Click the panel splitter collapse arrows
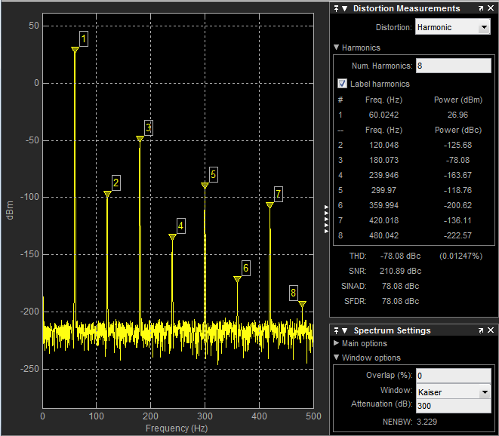This screenshot has width=499, height=436. (x=326, y=219)
